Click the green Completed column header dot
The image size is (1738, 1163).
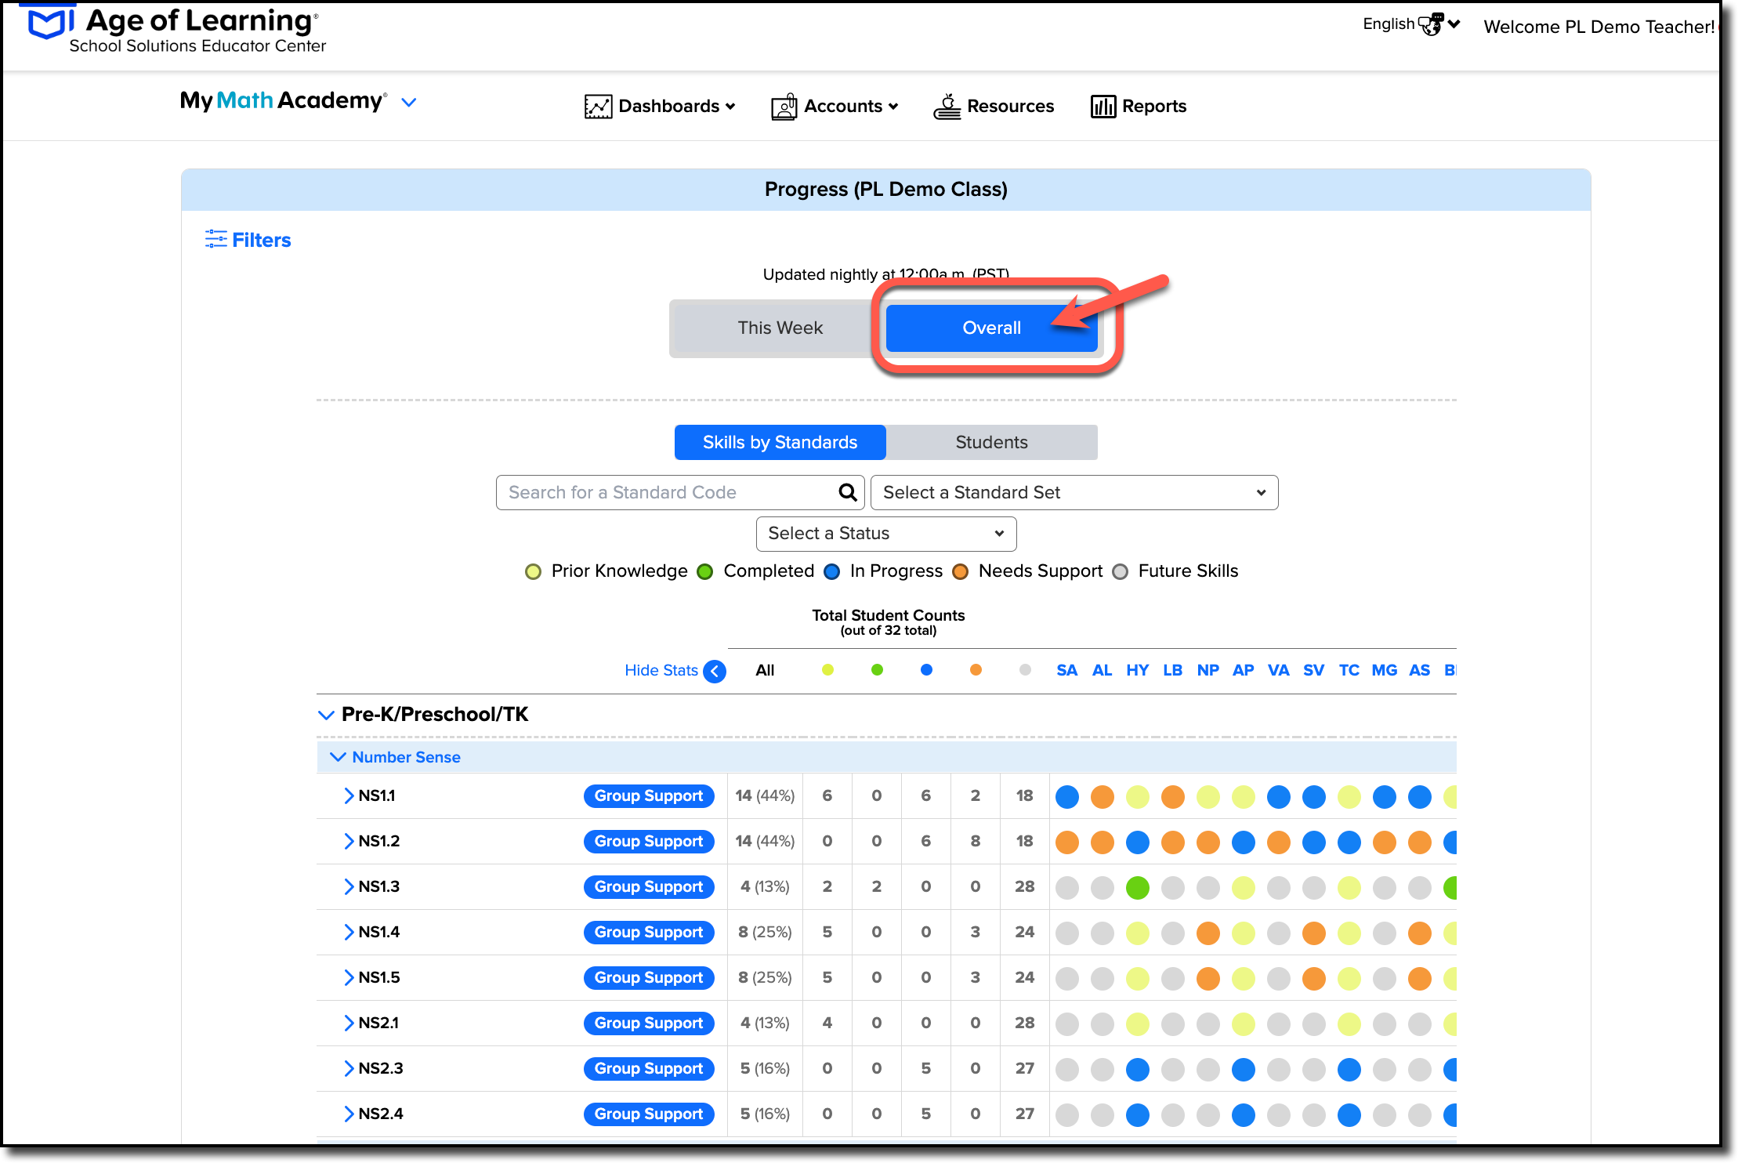point(877,670)
